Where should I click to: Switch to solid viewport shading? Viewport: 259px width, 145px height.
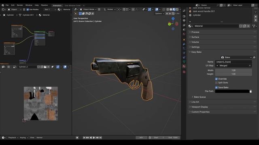click(171, 10)
